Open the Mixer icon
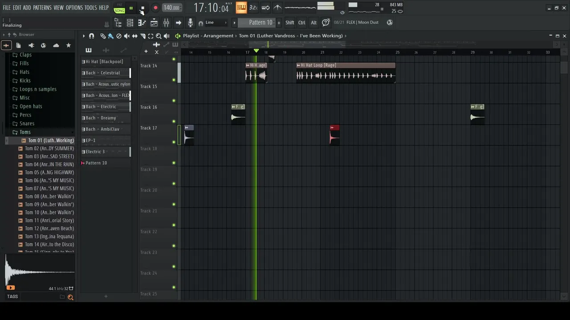The width and height of the screenshot is (570, 320). (x=166, y=23)
